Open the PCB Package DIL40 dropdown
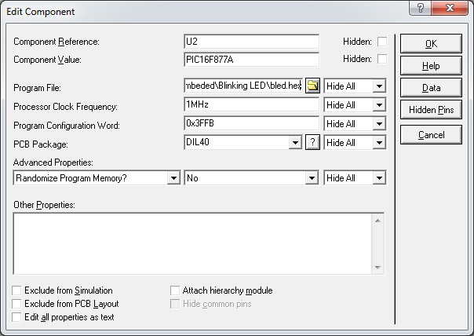 click(295, 142)
